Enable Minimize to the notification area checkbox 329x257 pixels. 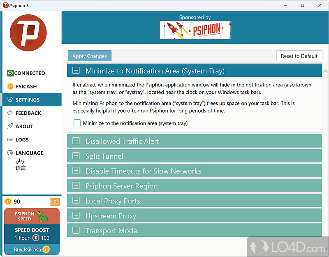77,123
